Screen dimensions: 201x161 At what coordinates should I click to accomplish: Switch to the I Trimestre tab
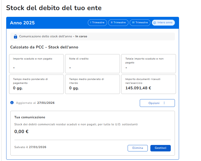point(97,23)
